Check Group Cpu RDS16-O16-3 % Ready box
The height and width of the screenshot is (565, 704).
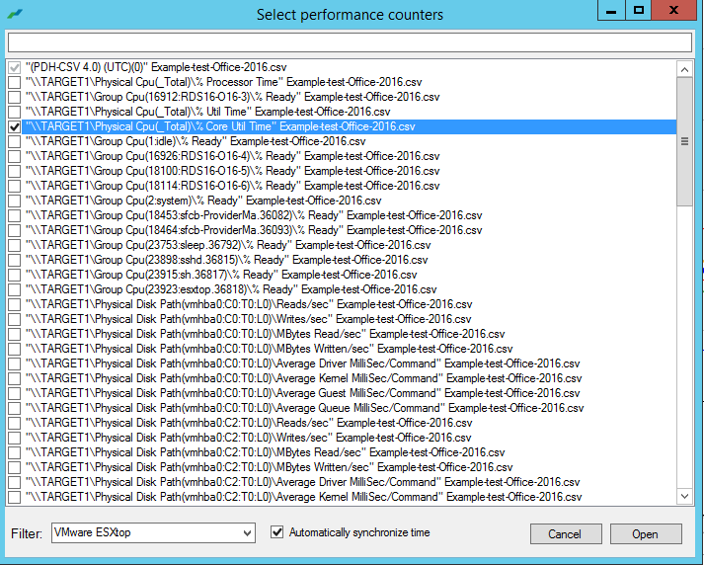click(x=15, y=97)
